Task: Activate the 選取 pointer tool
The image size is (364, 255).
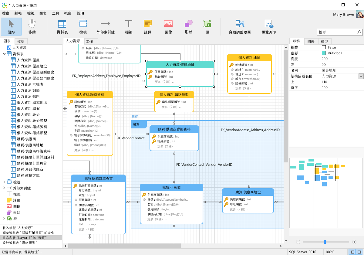Action: pyautogui.click(x=11, y=26)
